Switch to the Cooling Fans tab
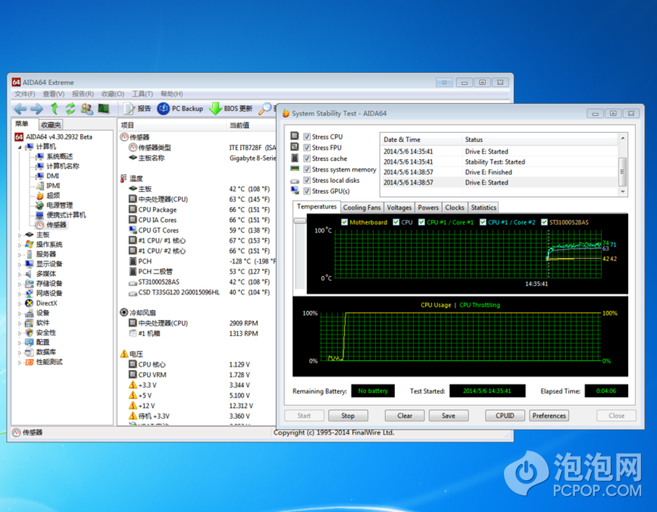 [361, 208]
